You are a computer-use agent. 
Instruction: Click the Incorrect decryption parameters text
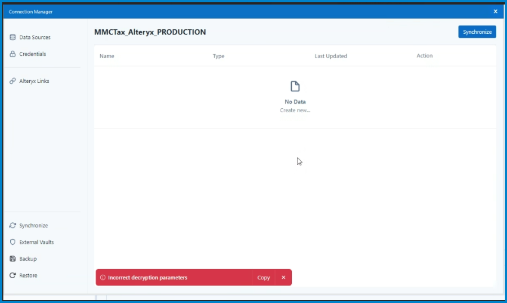coord(148,278)
